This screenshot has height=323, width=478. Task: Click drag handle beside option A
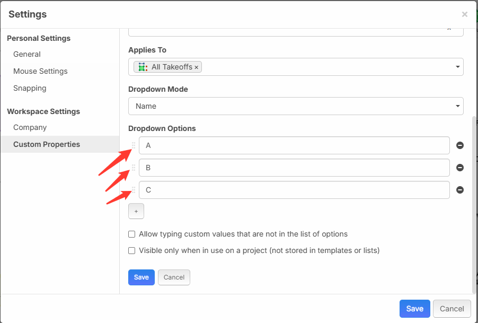134,145
